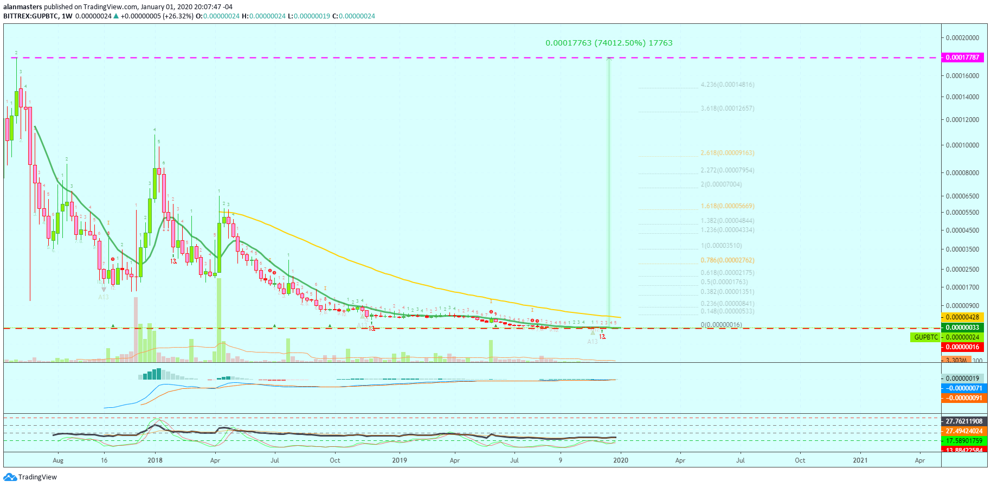Click the red 0.00000016 price label
This screenshot has height=487, width=991.
(962, 347)
